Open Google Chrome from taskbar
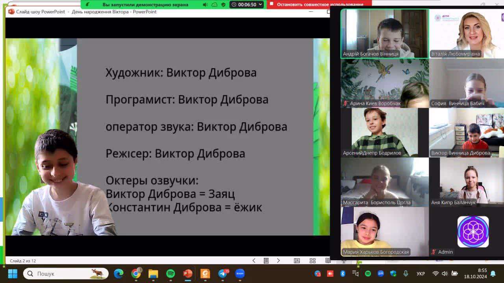This screenshot has height=283, width=504. 136,274
